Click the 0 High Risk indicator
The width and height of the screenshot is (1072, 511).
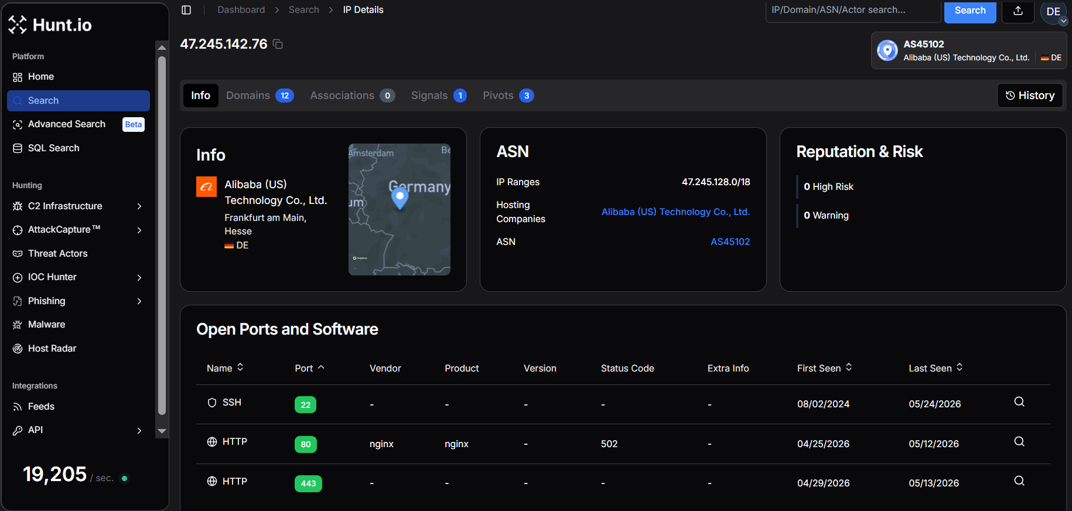click(x=828, y=186)
